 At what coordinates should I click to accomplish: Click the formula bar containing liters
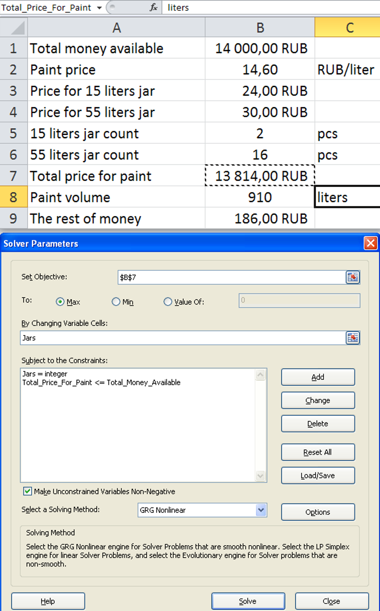point(271,7)
